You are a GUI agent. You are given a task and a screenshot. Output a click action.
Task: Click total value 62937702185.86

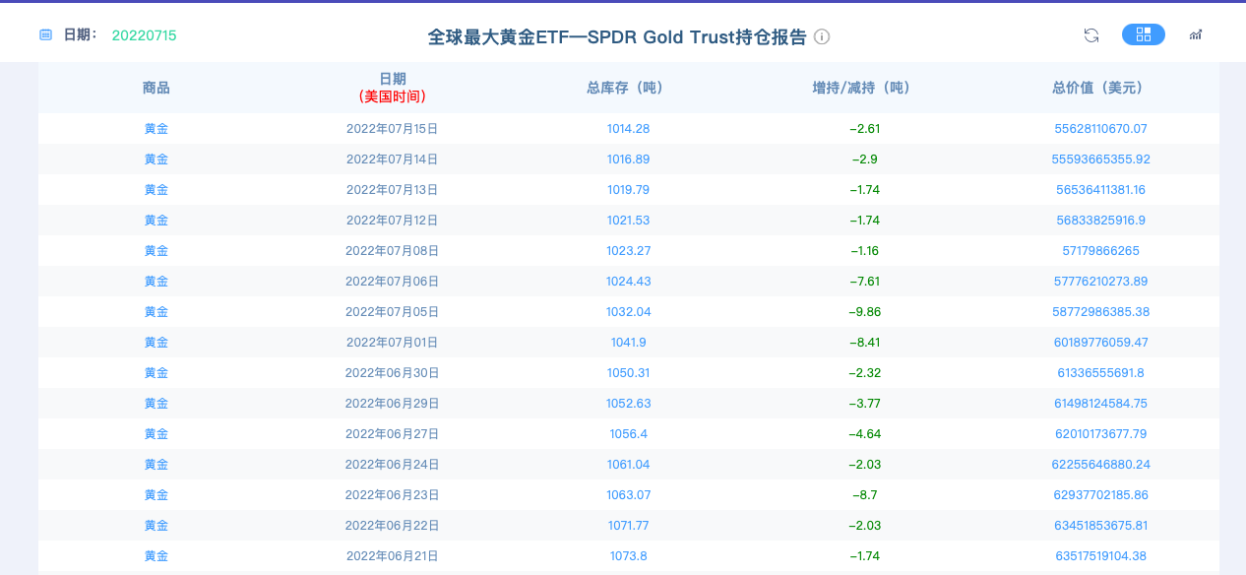tap(1101, 494)
